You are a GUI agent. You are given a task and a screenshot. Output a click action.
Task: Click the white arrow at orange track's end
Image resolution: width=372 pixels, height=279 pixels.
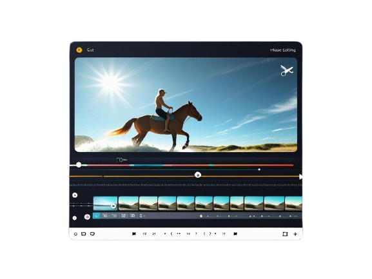pos(300,177)
